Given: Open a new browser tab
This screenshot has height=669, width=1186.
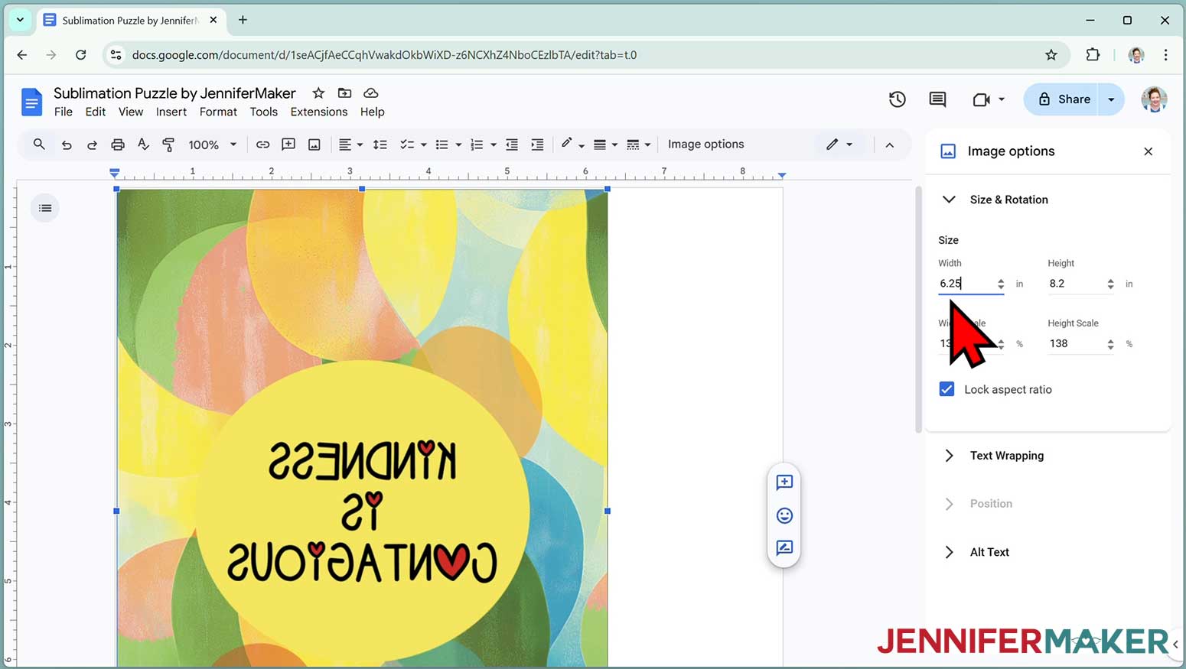Looking at the screenshot, I should click(243, 20).
